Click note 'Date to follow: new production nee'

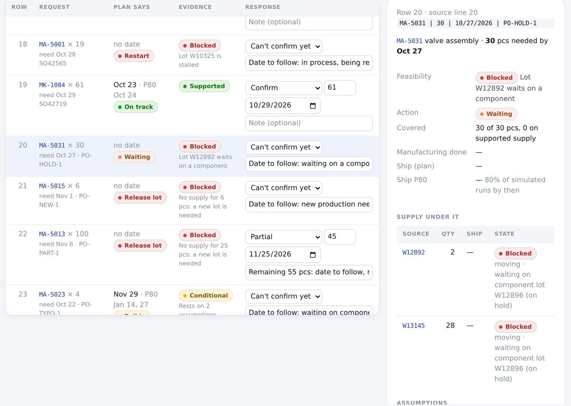pos(309,204)
